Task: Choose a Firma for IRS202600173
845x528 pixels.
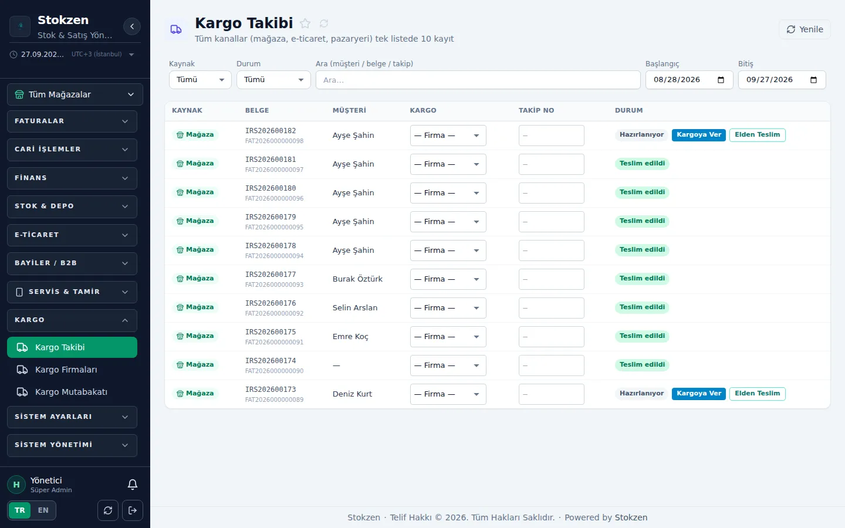Action: click(x=448, y=394)
